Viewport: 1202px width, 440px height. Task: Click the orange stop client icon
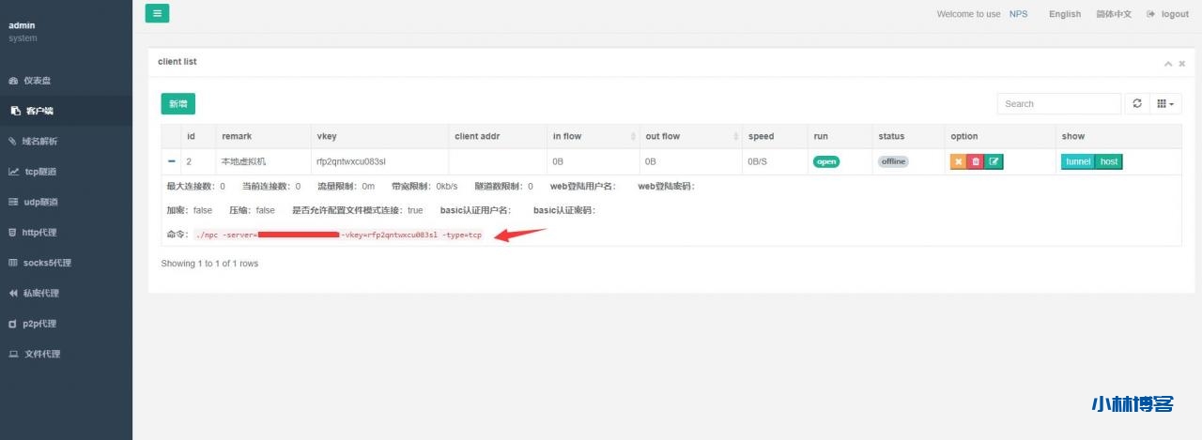pyautogui.click(x=959, y=161)
